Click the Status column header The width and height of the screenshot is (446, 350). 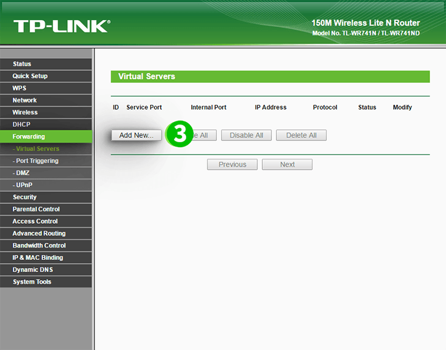367,107
